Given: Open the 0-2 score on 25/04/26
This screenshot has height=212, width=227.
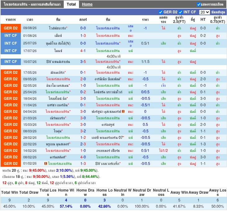Looking at the screenshot, I should tap(83, 92).
